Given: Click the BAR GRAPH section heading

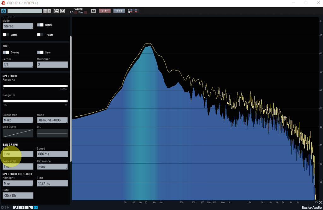Looking at the screenshot, I should point(10,145).
